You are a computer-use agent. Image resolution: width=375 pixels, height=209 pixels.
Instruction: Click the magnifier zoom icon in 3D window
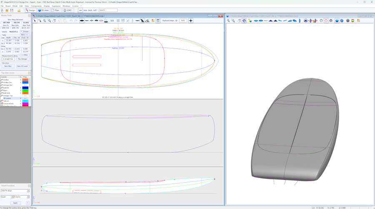pos(228,20)
